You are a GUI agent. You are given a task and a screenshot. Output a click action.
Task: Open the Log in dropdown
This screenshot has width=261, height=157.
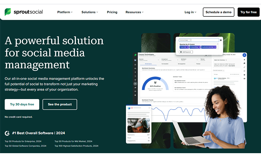[x=190, y=12]
